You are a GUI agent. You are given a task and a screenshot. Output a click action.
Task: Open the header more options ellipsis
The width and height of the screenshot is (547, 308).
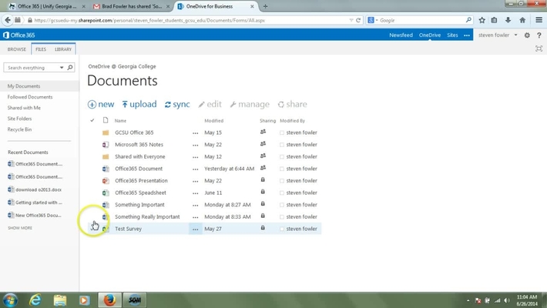point(467,35)
